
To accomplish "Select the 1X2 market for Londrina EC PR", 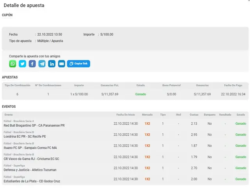I will [147, 135].
